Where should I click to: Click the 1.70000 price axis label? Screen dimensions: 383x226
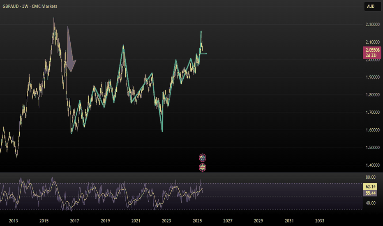click(x=372, y=113)
